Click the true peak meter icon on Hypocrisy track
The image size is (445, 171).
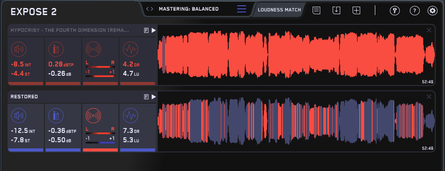point(56,49)
